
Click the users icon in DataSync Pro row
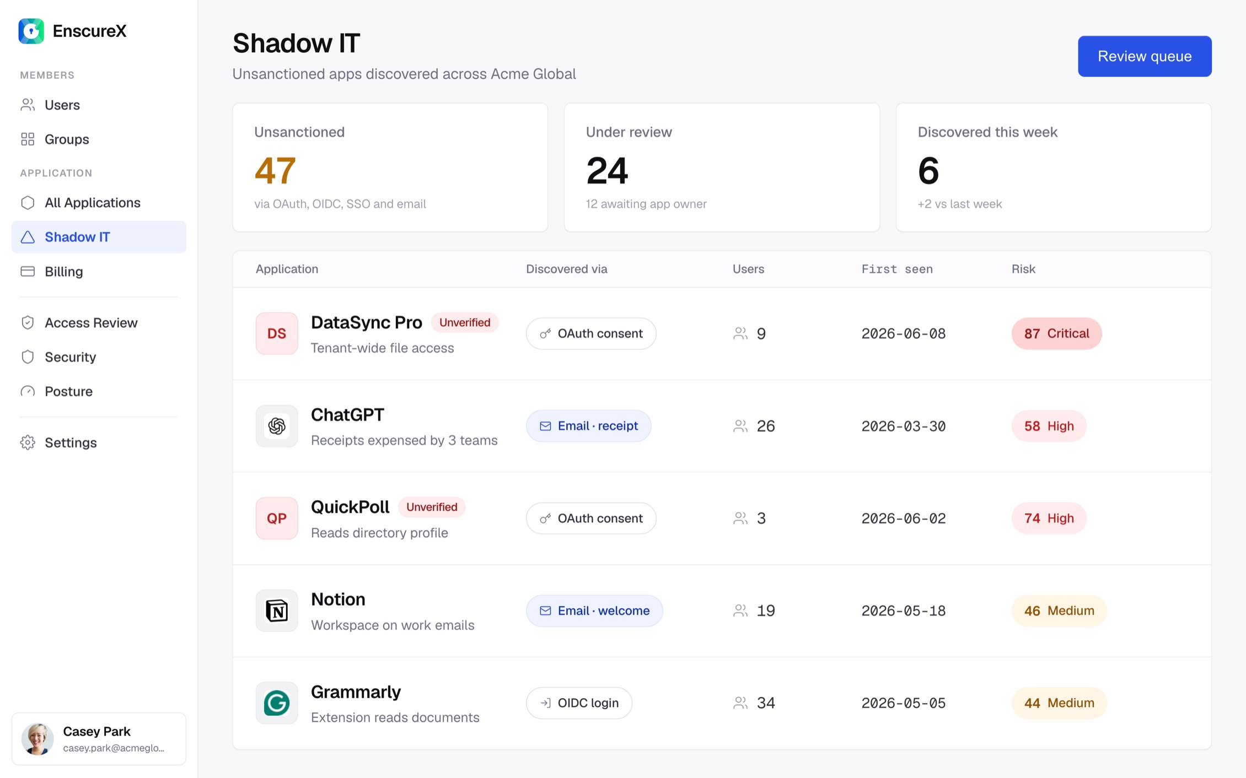740,333
